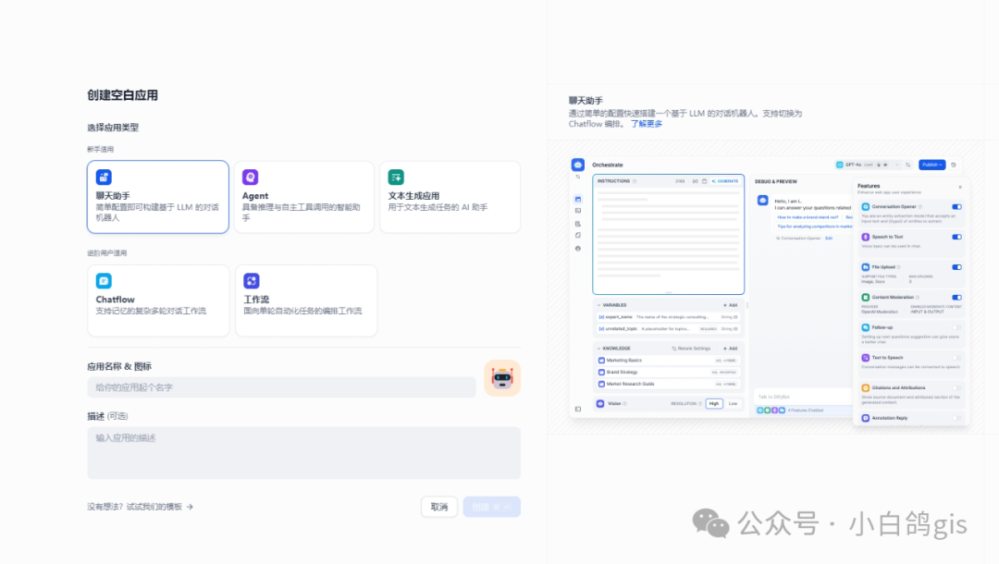
Task: Click the 取消 cancel button
Action: tap(438, 507)
